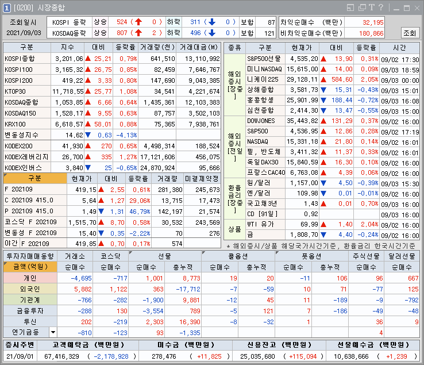Toggle the 투자자매매동향 header cell
This screenshot has height=365, width=424.
(29, 255)
